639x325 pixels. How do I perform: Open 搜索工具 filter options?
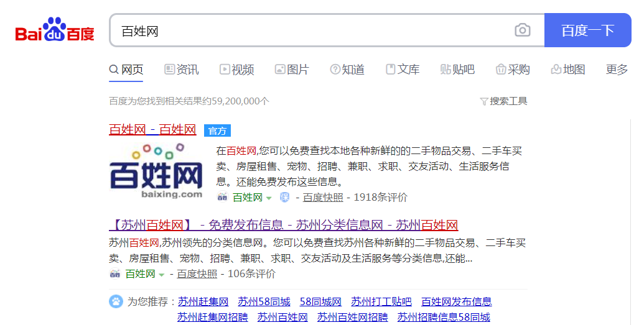pos(504,101)
